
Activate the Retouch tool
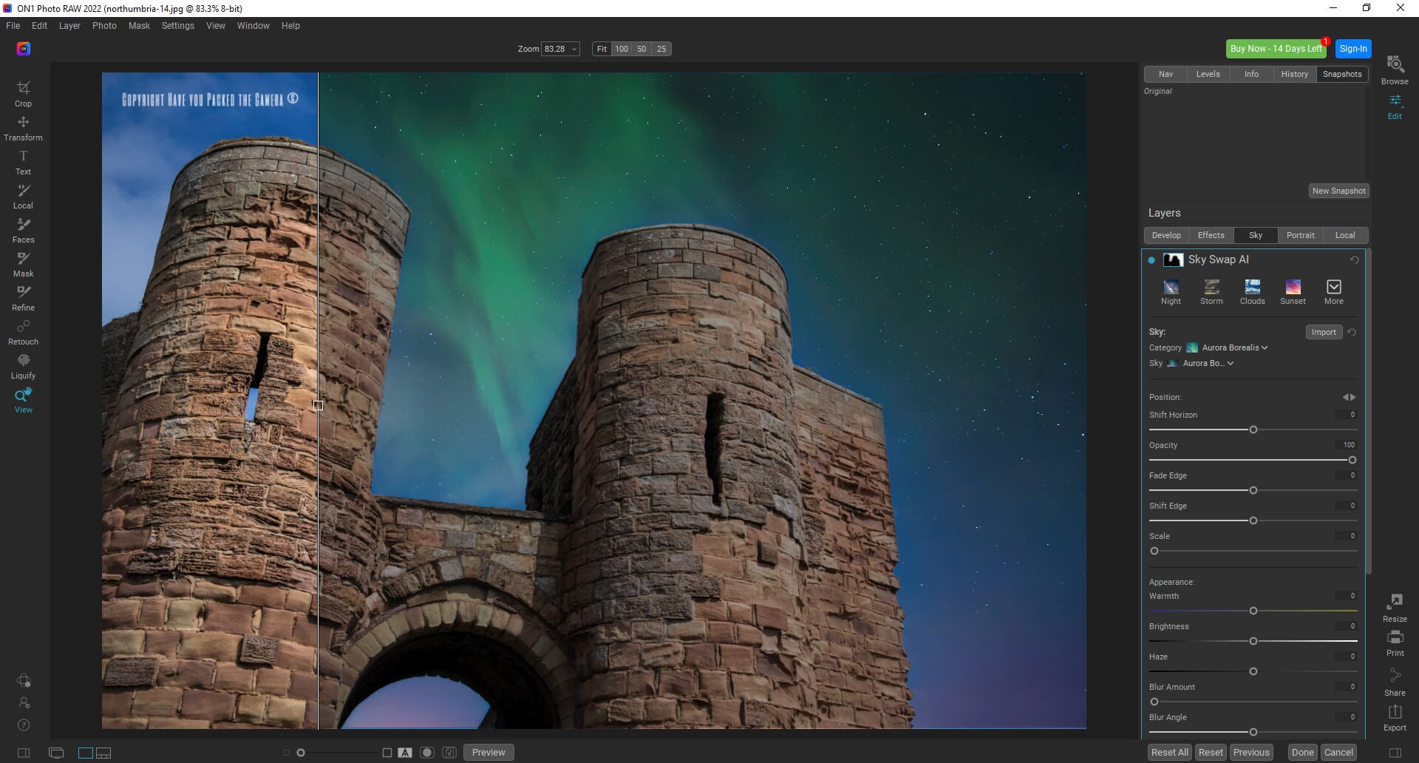pyautogui.click(x=23, y=331)
